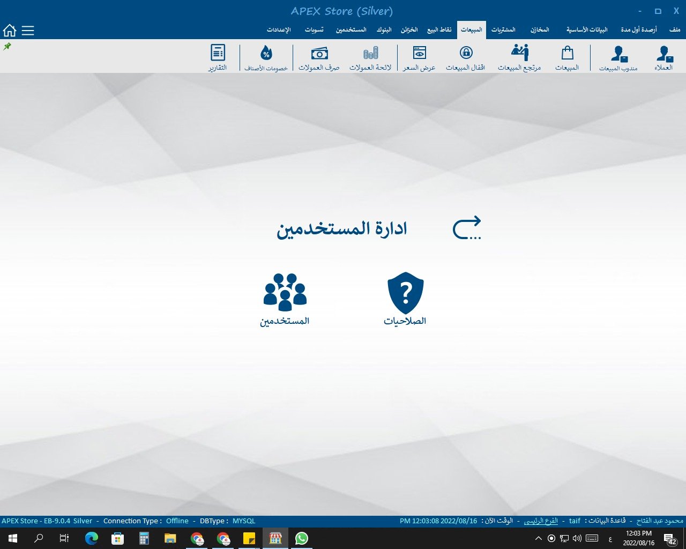Open الصلاحيات permissions shield icon
The height and width of the screenshot is (549, 686).
tap(405, 298)
